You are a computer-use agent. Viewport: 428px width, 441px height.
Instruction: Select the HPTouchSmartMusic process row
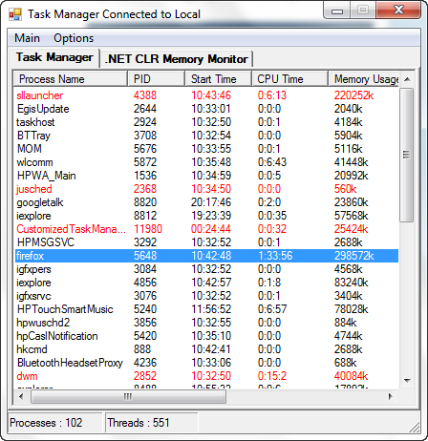[x=206, y=309]
